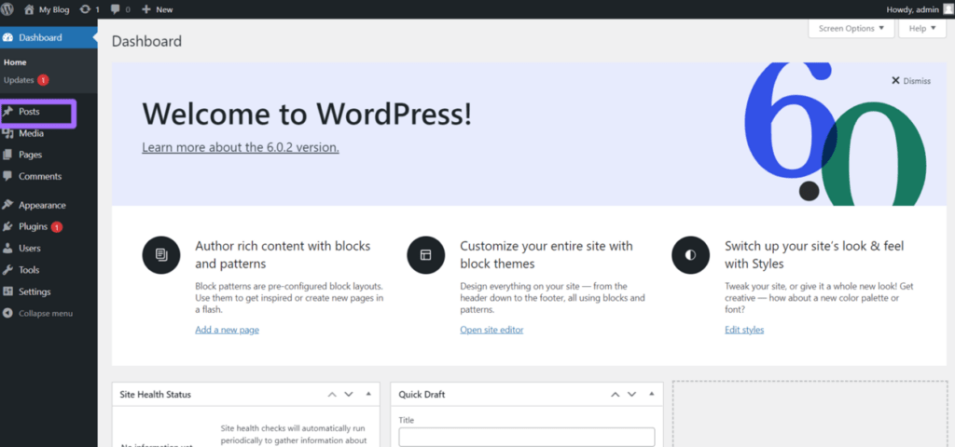
Task: Click My Blog site name in admin bar
Action: click(54, 9)
